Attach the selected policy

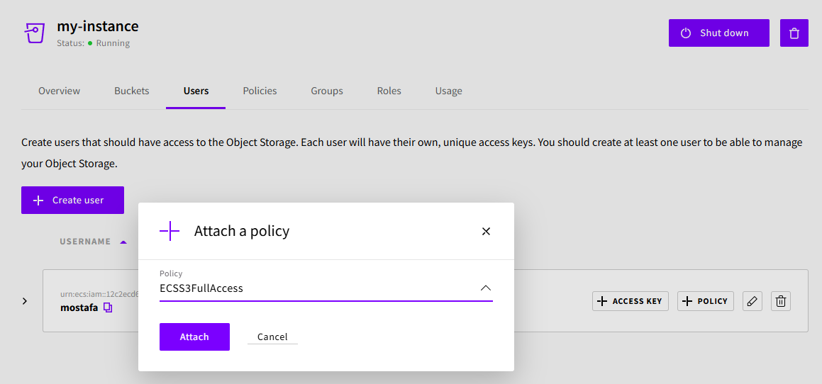[x=194, y=337]
